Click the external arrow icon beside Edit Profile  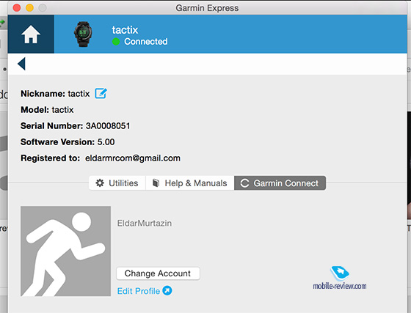(167, 290)
